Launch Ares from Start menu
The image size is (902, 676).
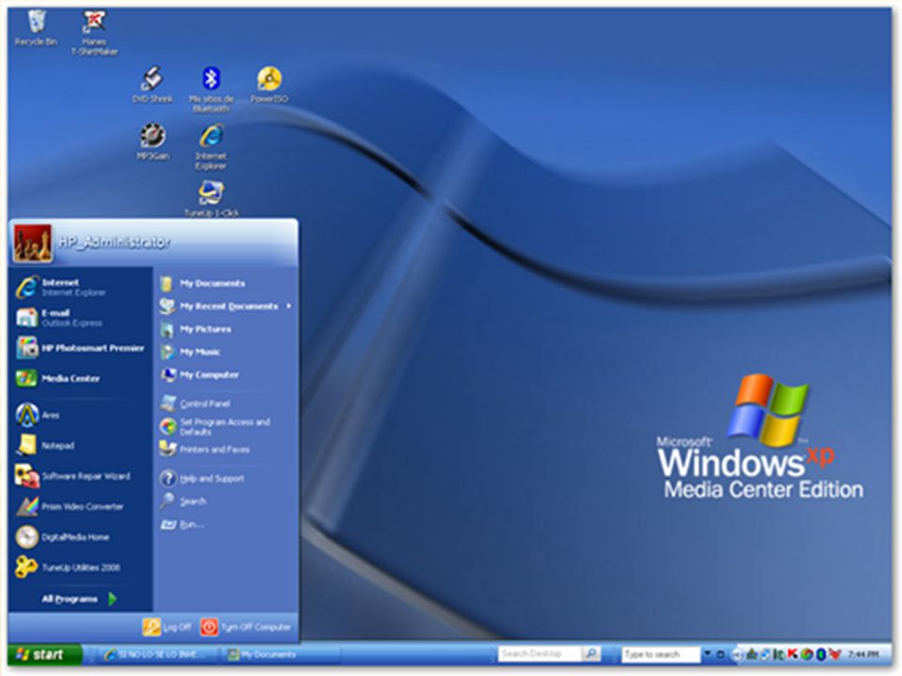coord(79,415)
